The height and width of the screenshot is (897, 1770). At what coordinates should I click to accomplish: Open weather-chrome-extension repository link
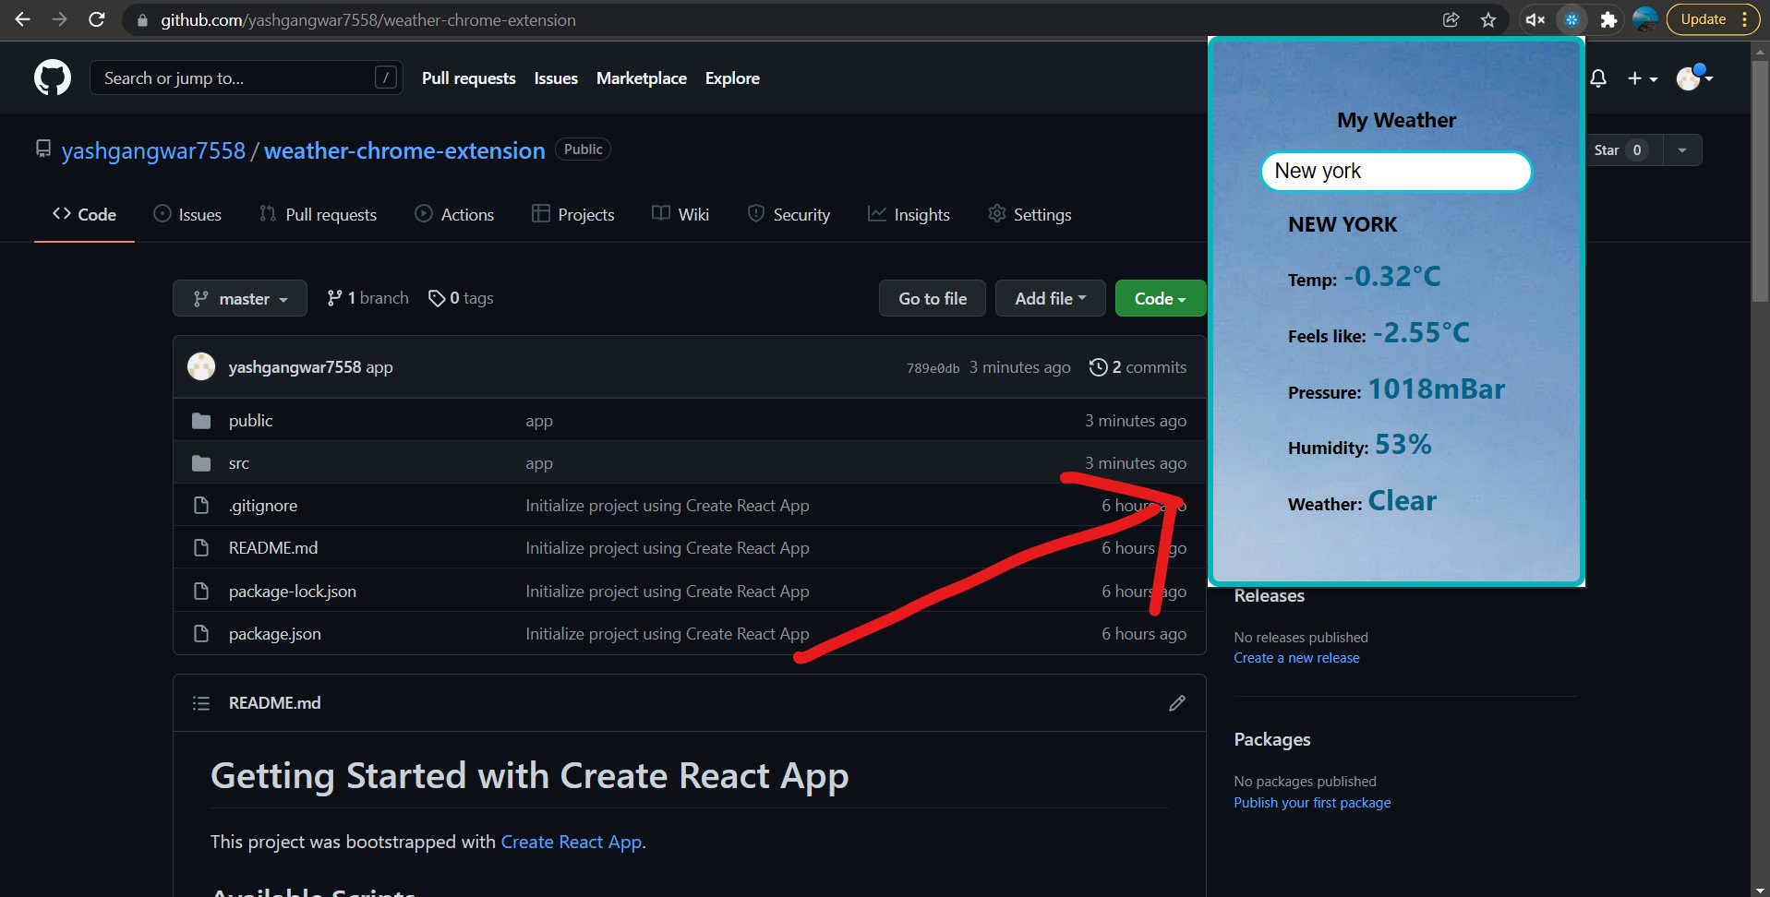(x=404, y=150)
